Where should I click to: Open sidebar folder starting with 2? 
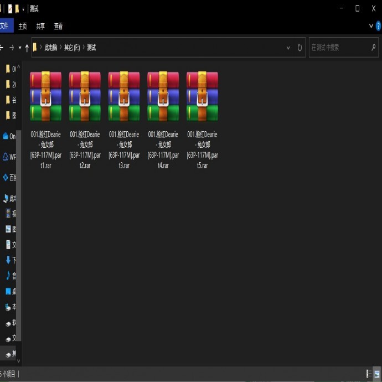11,84
